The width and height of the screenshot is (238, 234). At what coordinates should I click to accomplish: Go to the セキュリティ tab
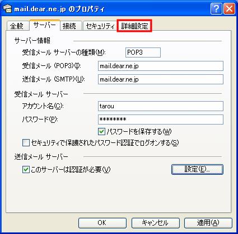(x=100, y=26)
